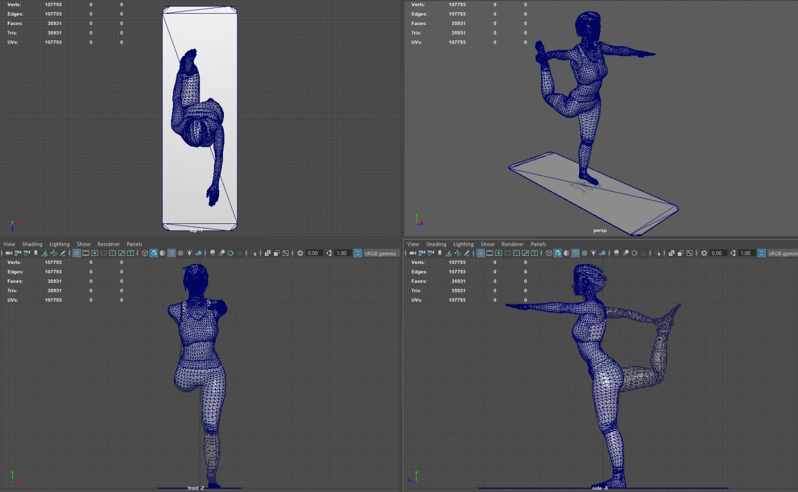798x492 pixels.
Task: Open Lighting menu in front view panel
Action: point(60,244)
